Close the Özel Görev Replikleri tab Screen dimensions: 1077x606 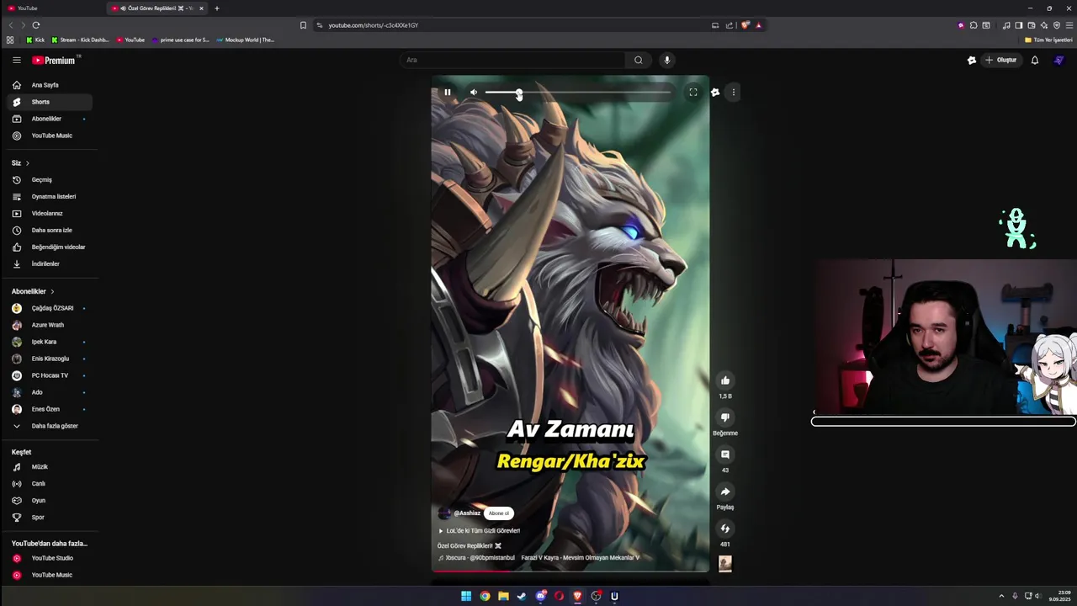pos(201,8)
